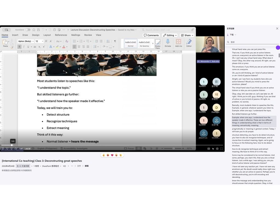Open the Editing mode dropdown
This screenshot has height=210, width=280.
point(170,35)
